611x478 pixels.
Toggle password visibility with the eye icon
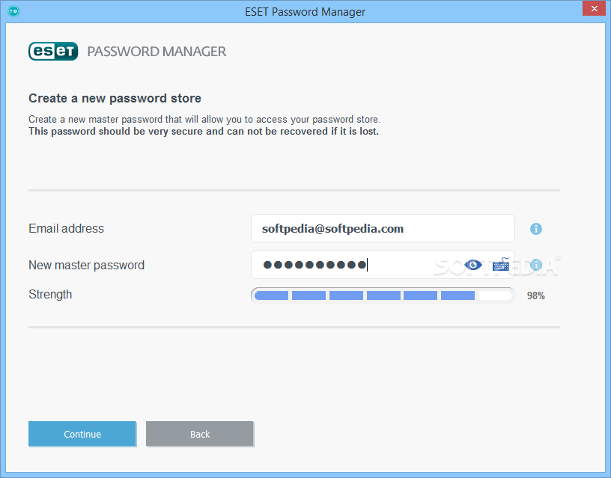click(x=473, y=265)
